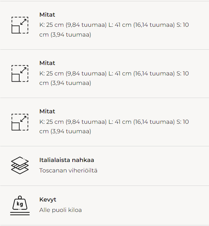
Task: Click the Toscanan viheriöiltä description text
Action: (68, 170)
